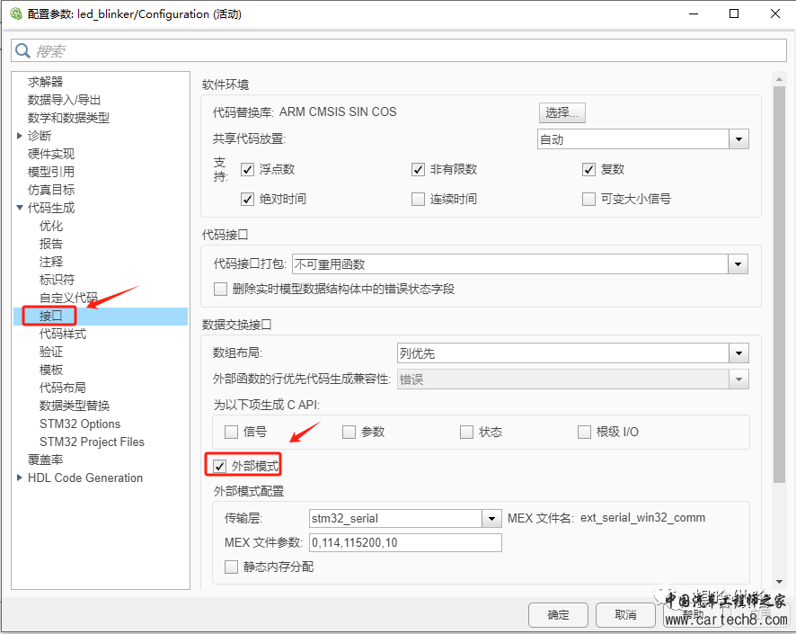Select 报告 under 代码生成
This screenshot has width=796, height=634.
[51, 244]
